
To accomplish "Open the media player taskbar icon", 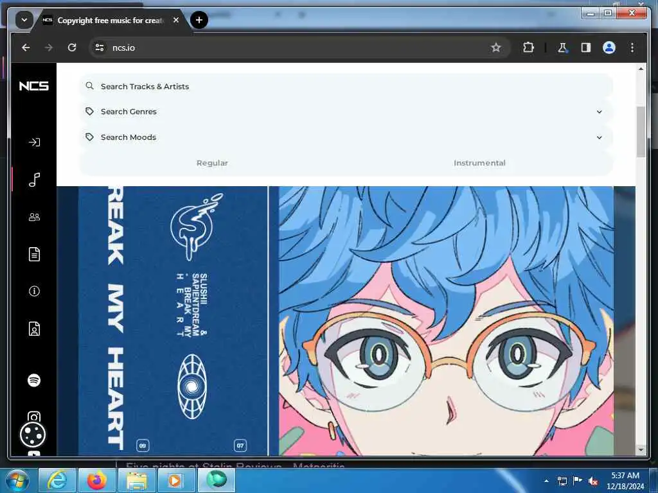I will tap(176, 480).
